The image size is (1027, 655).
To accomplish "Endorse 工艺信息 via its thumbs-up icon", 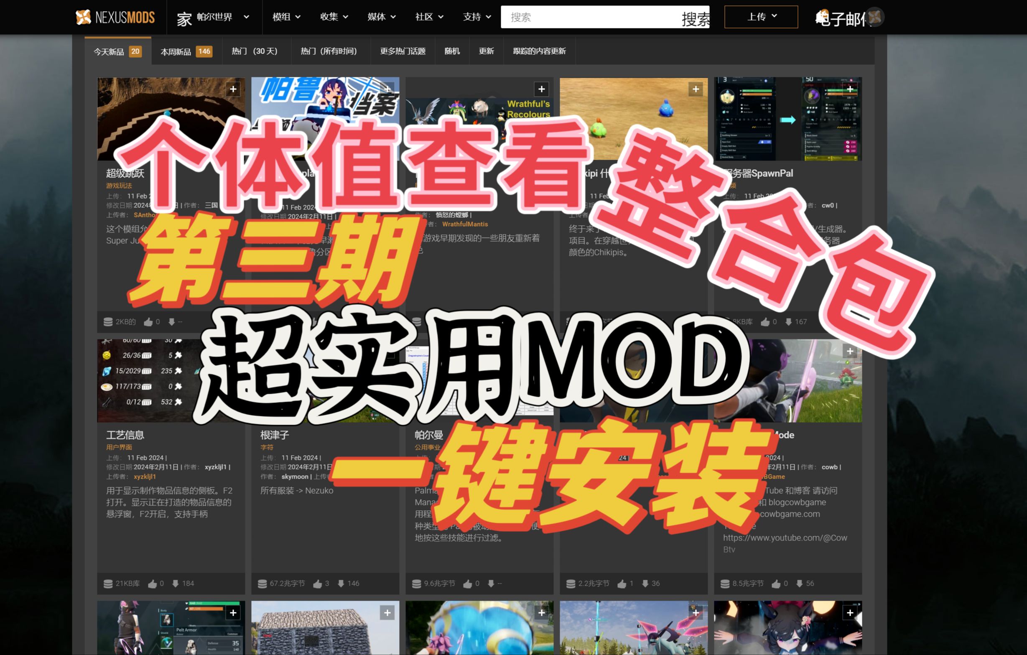I will [152, 584].
